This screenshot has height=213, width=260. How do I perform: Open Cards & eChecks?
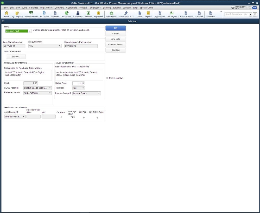click(186, 14)
